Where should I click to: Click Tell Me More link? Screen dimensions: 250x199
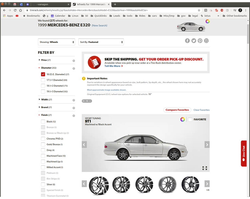(x=114, y=66)
